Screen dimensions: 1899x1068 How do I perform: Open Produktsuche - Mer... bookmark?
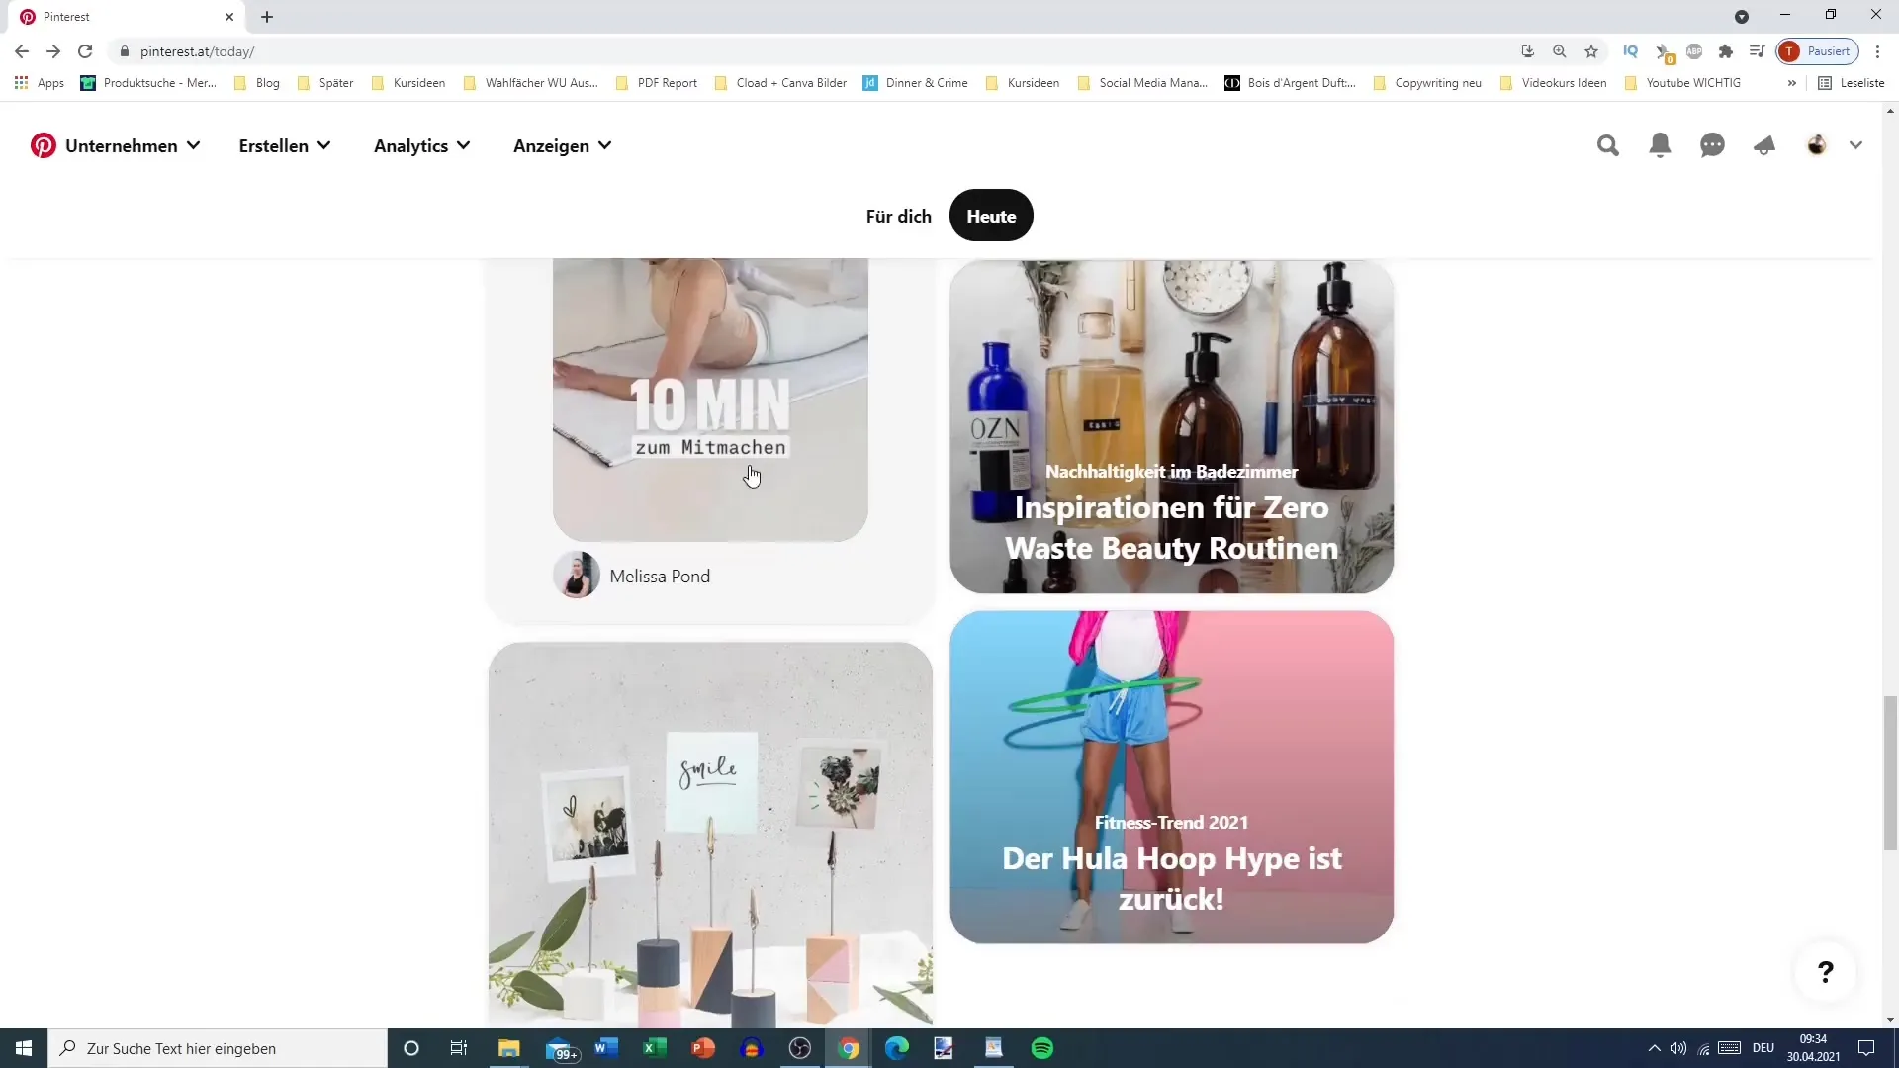pos(148,83)
